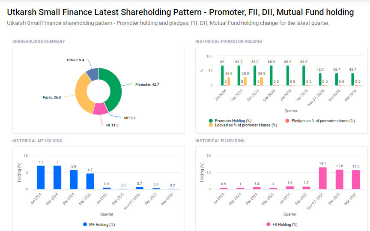Click the page title about Utkarsh Small Finance
370x231 pixels.
tap(180, 12)
